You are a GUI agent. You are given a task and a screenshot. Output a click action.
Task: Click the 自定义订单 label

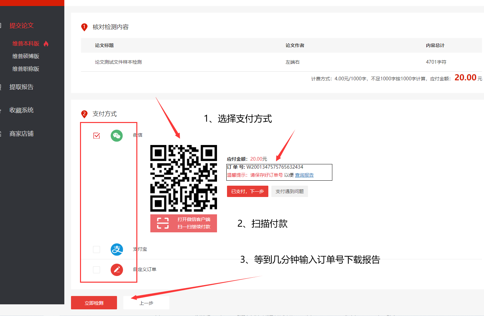(145, 269)
